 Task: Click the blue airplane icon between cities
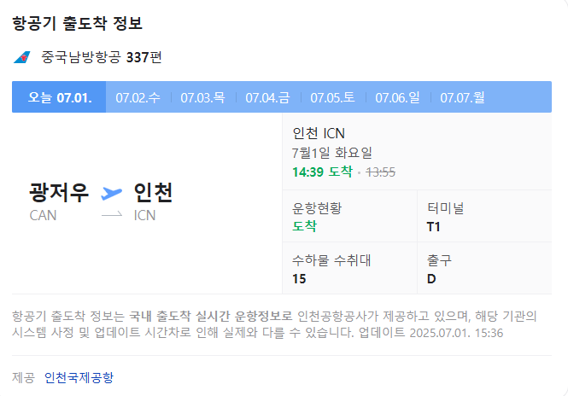[x=111, y=193]
